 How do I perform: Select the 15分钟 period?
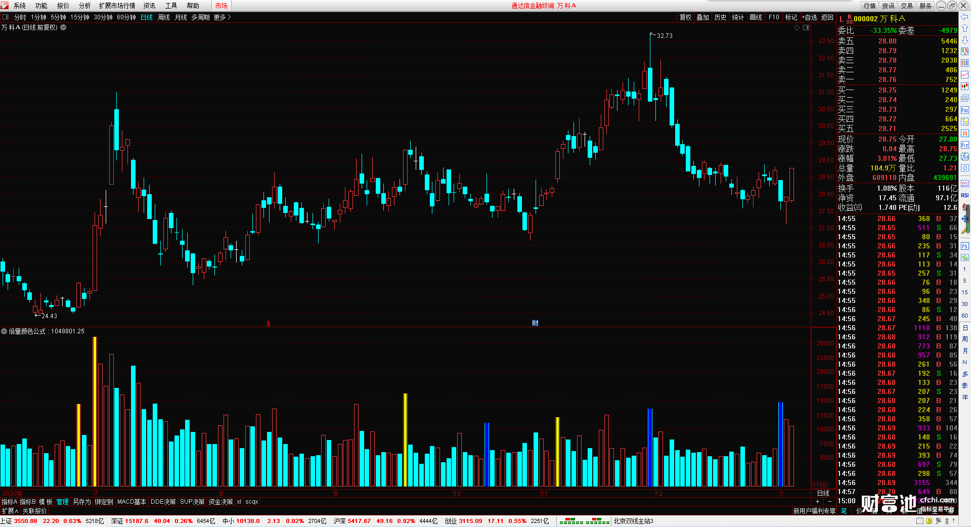click(80, 17)
